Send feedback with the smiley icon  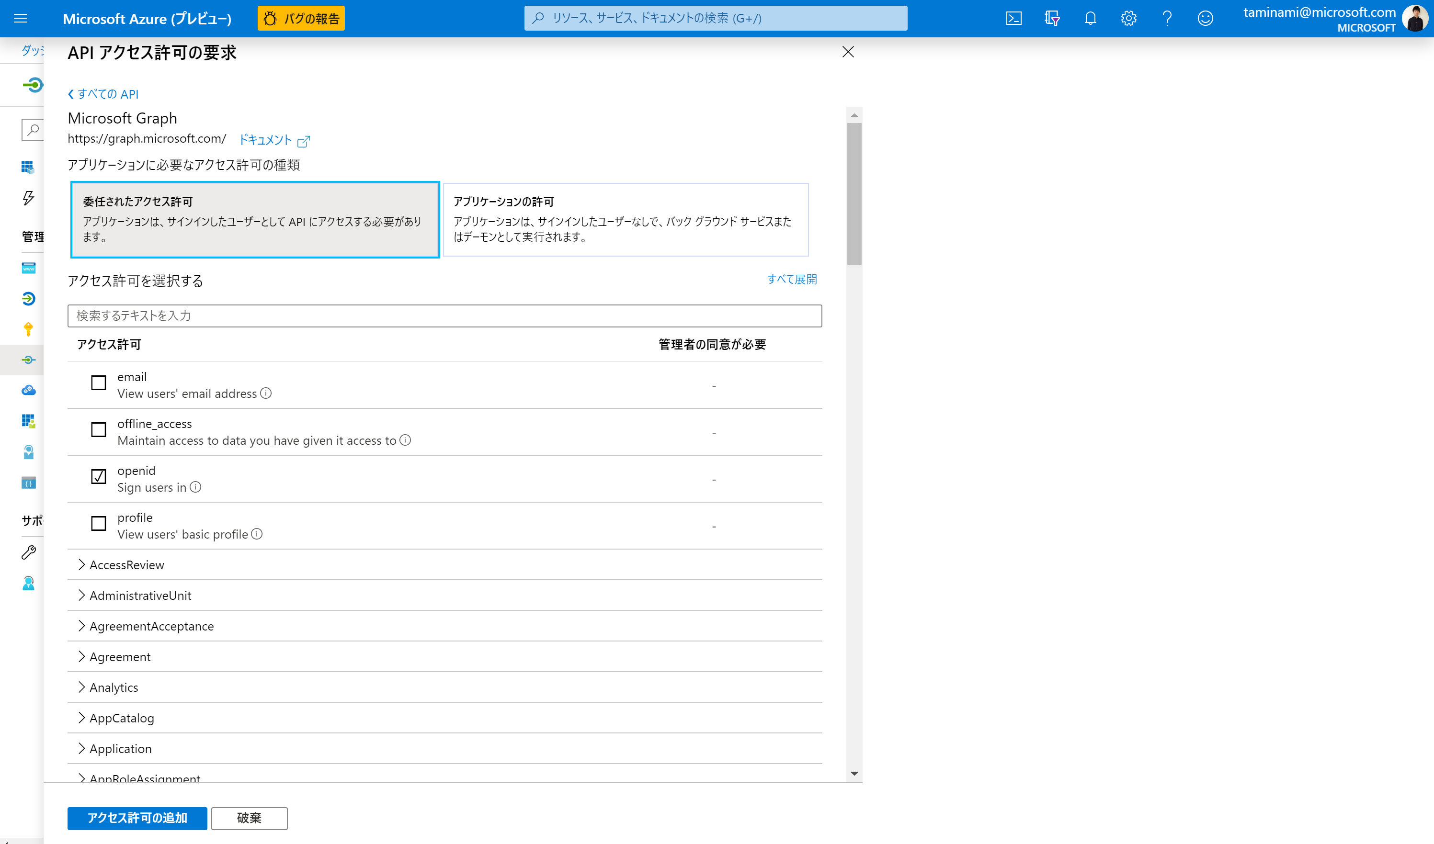[1205, 18]
